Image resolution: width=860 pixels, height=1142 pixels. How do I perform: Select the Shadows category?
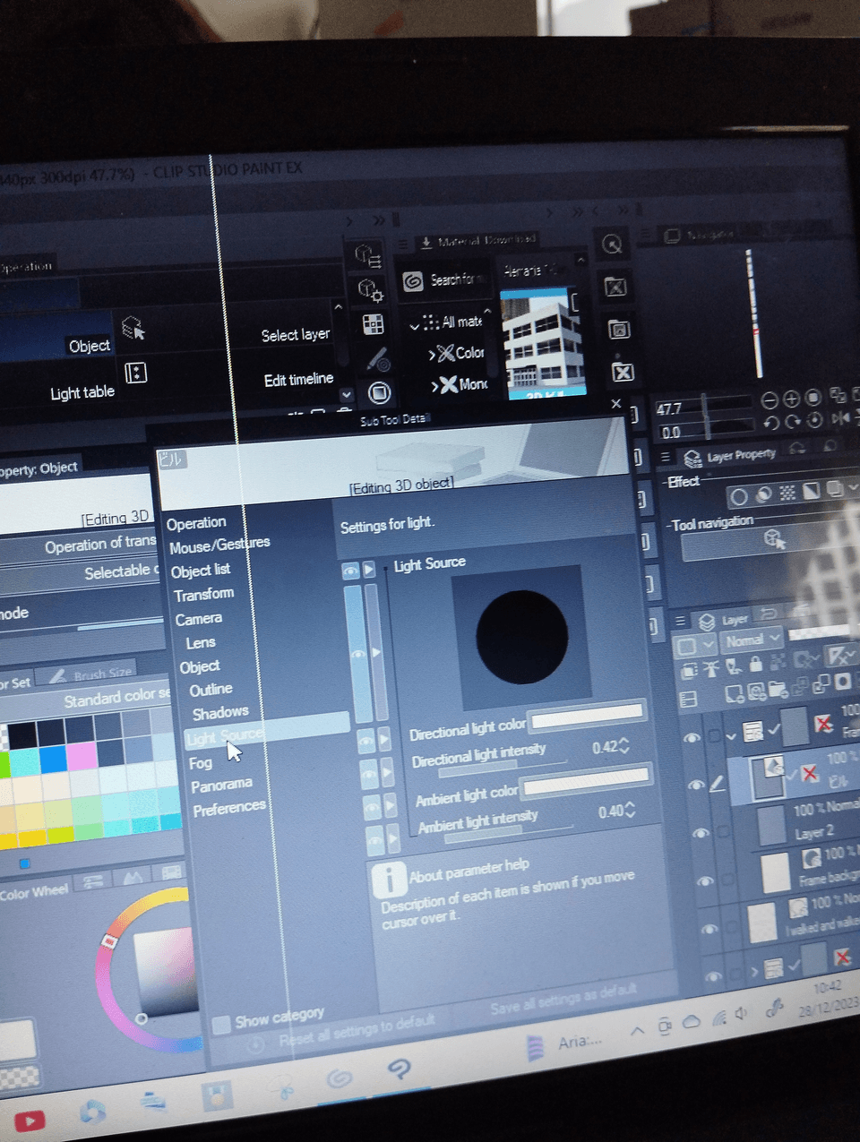tap(220, 713)
